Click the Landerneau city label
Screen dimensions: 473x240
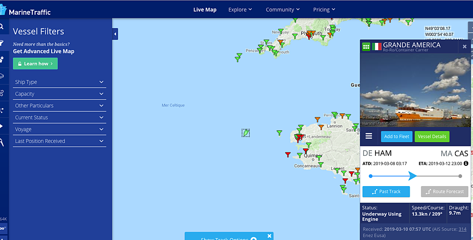point(320,136)
